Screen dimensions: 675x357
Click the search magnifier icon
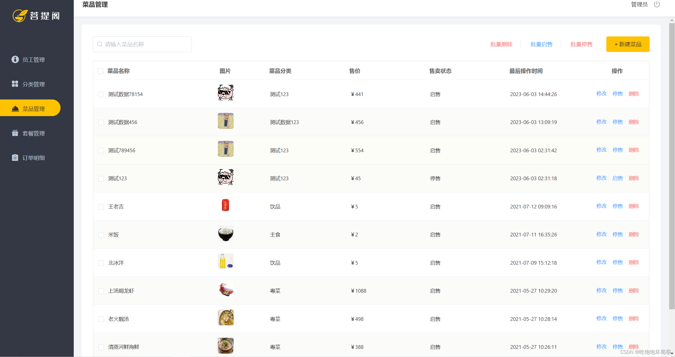click(100, 44)
